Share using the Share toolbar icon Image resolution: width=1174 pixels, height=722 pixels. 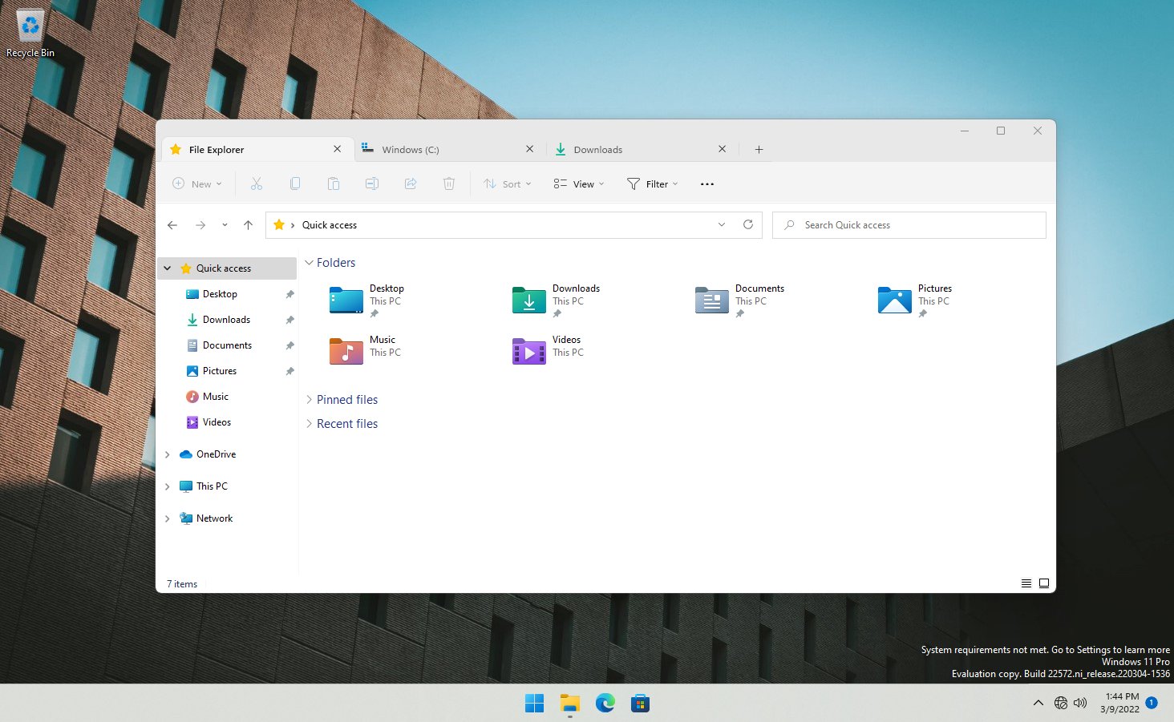pyautogui.click(x=411, y=184)
